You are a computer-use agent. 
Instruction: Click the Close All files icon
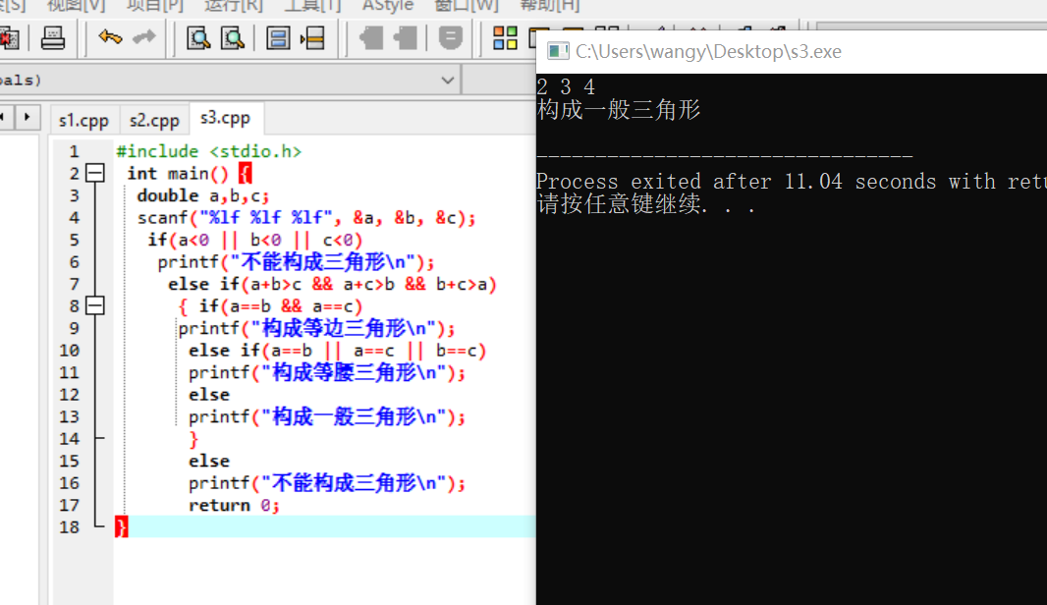click(x=10, y=38)
